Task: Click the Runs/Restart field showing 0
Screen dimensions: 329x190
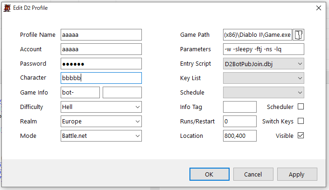Action: click(240, 121)
